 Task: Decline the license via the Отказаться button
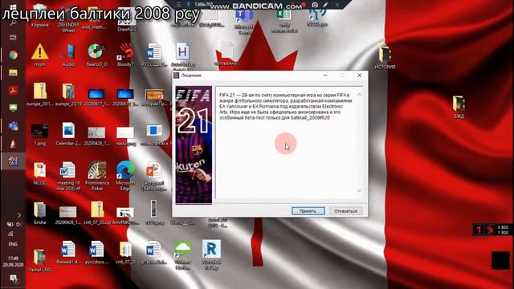pos(345,211)
